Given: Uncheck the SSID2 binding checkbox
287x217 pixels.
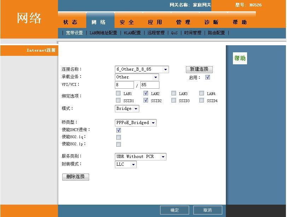Looking at the screenshot, I should [146, 100].
